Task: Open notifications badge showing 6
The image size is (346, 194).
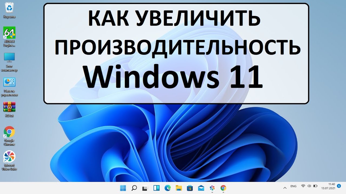Action: (339, 186)
